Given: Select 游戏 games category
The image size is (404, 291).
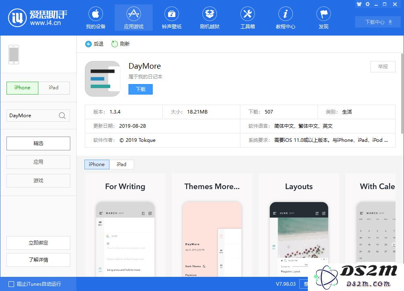Looking at the screenshot, I should pyautogui.click(x=38, y=181).
